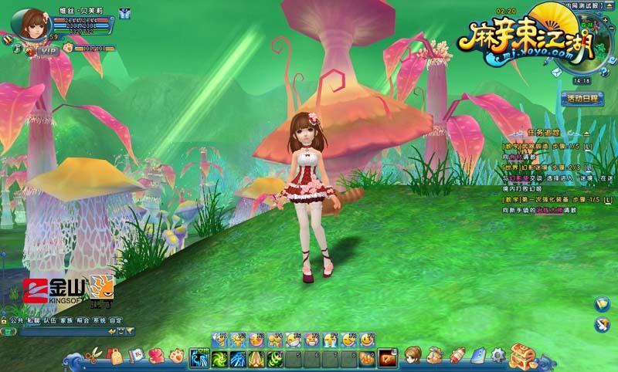
Task: Open the pet paw menu on bottom bar
Action: pyautogui.click(x=177, y=356)
